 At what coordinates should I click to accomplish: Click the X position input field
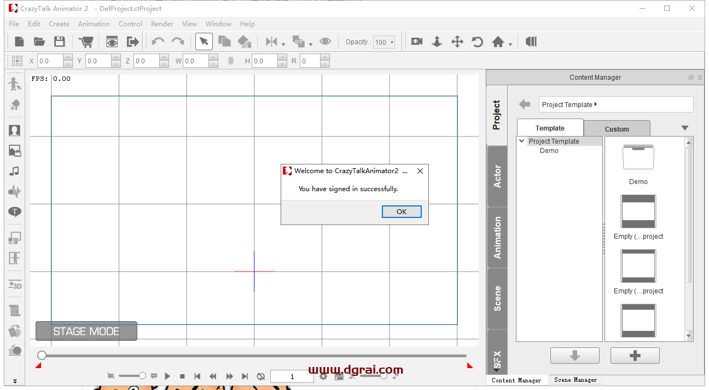point(50,61)
